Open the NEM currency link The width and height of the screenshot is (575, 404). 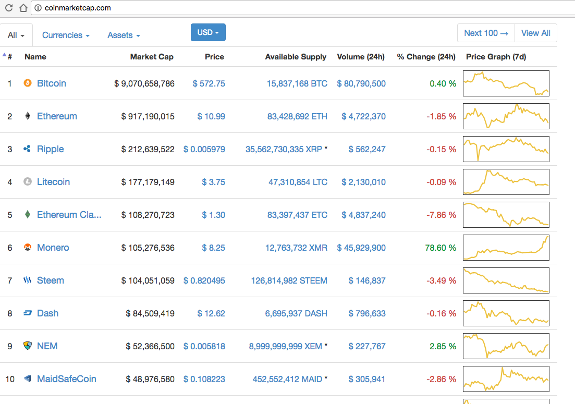[47, 346]
